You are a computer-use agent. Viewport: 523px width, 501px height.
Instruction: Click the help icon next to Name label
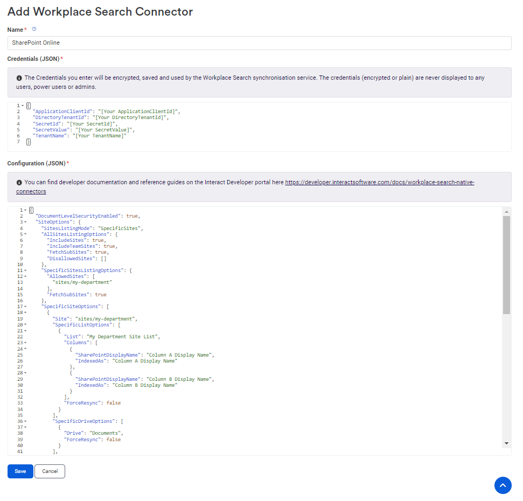pyautogui.click(x=34, y=29)
